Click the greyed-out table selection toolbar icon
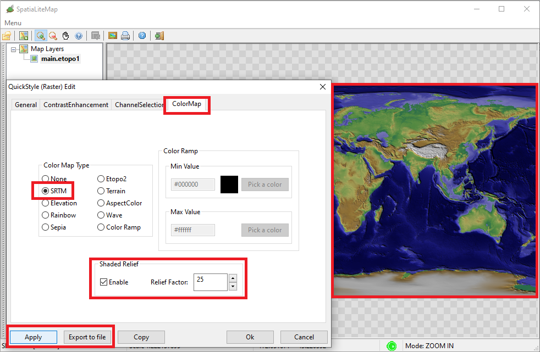The width and height of the screenshot is (540, 352). [96, 36]
